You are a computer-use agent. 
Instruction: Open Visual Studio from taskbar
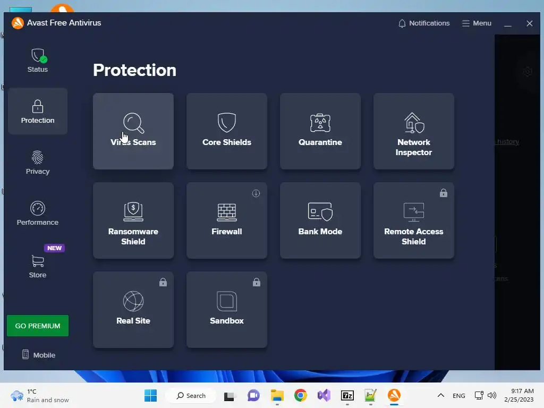pos(324,395)
